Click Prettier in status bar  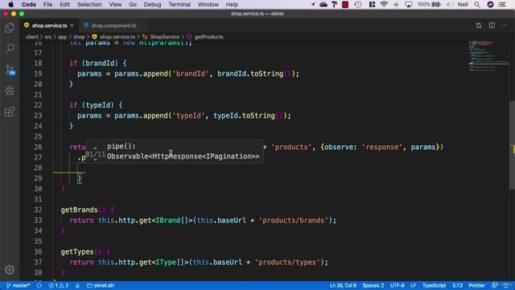pos(476,285)
